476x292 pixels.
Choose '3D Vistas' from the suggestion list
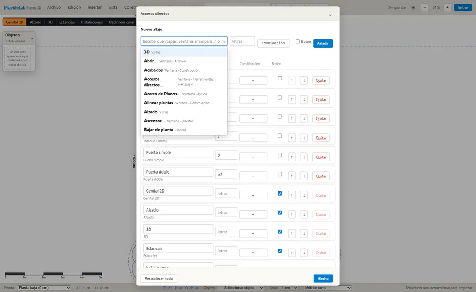tap(184, 52)
